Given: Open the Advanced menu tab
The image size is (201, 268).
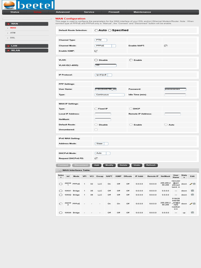Looking at the screenshot, I should pos(63,12).
